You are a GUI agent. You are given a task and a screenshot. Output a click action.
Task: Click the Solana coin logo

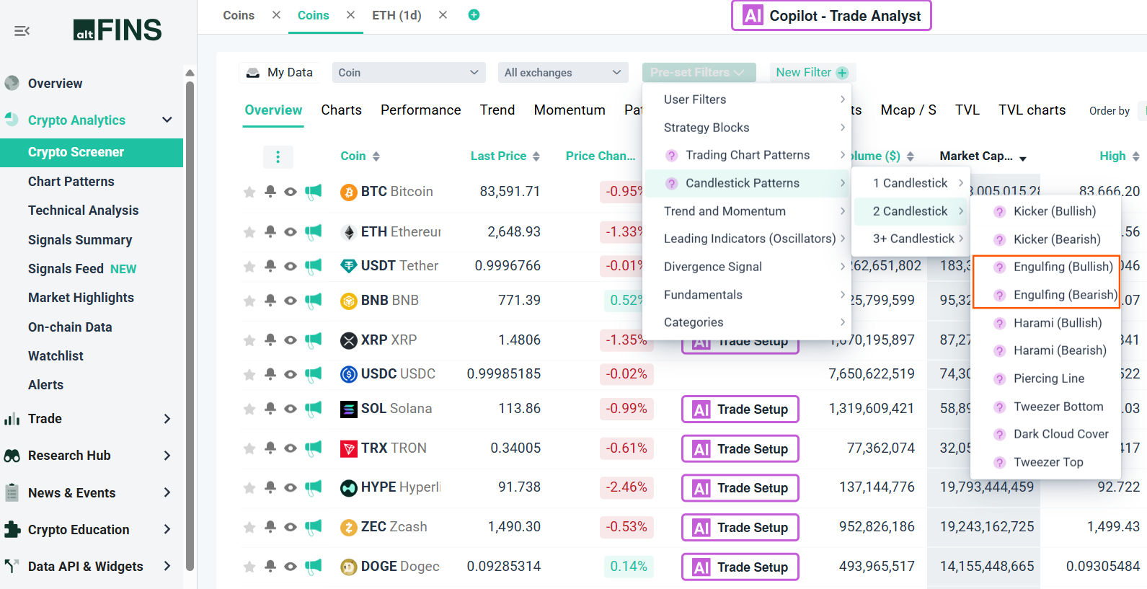[349, 409]
